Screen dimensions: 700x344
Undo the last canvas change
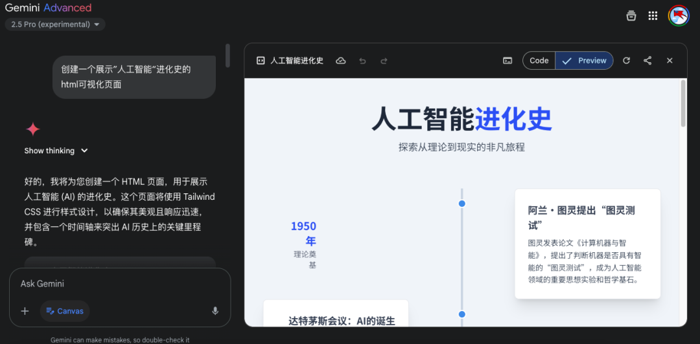point(362,61)
